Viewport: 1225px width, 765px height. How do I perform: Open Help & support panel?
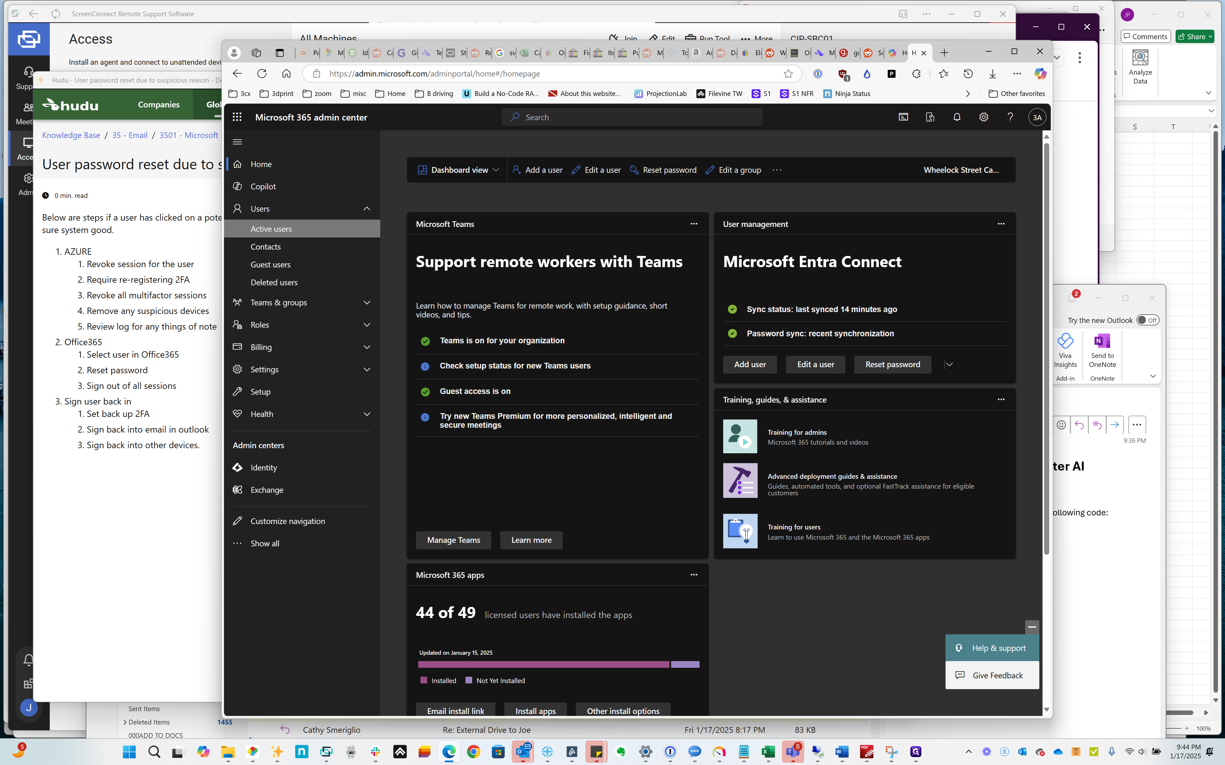[991, 648]
